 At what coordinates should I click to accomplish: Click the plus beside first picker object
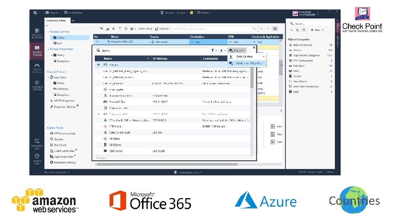[x=98, y=65]
